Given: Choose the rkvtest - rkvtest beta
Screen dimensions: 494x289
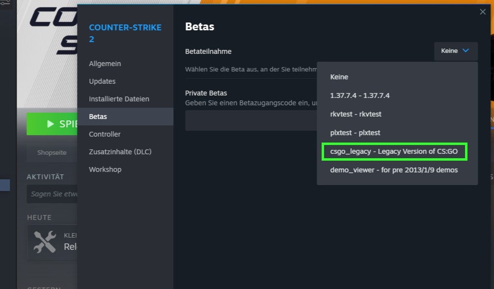Looking at the screenshot, I should point(397,114).
